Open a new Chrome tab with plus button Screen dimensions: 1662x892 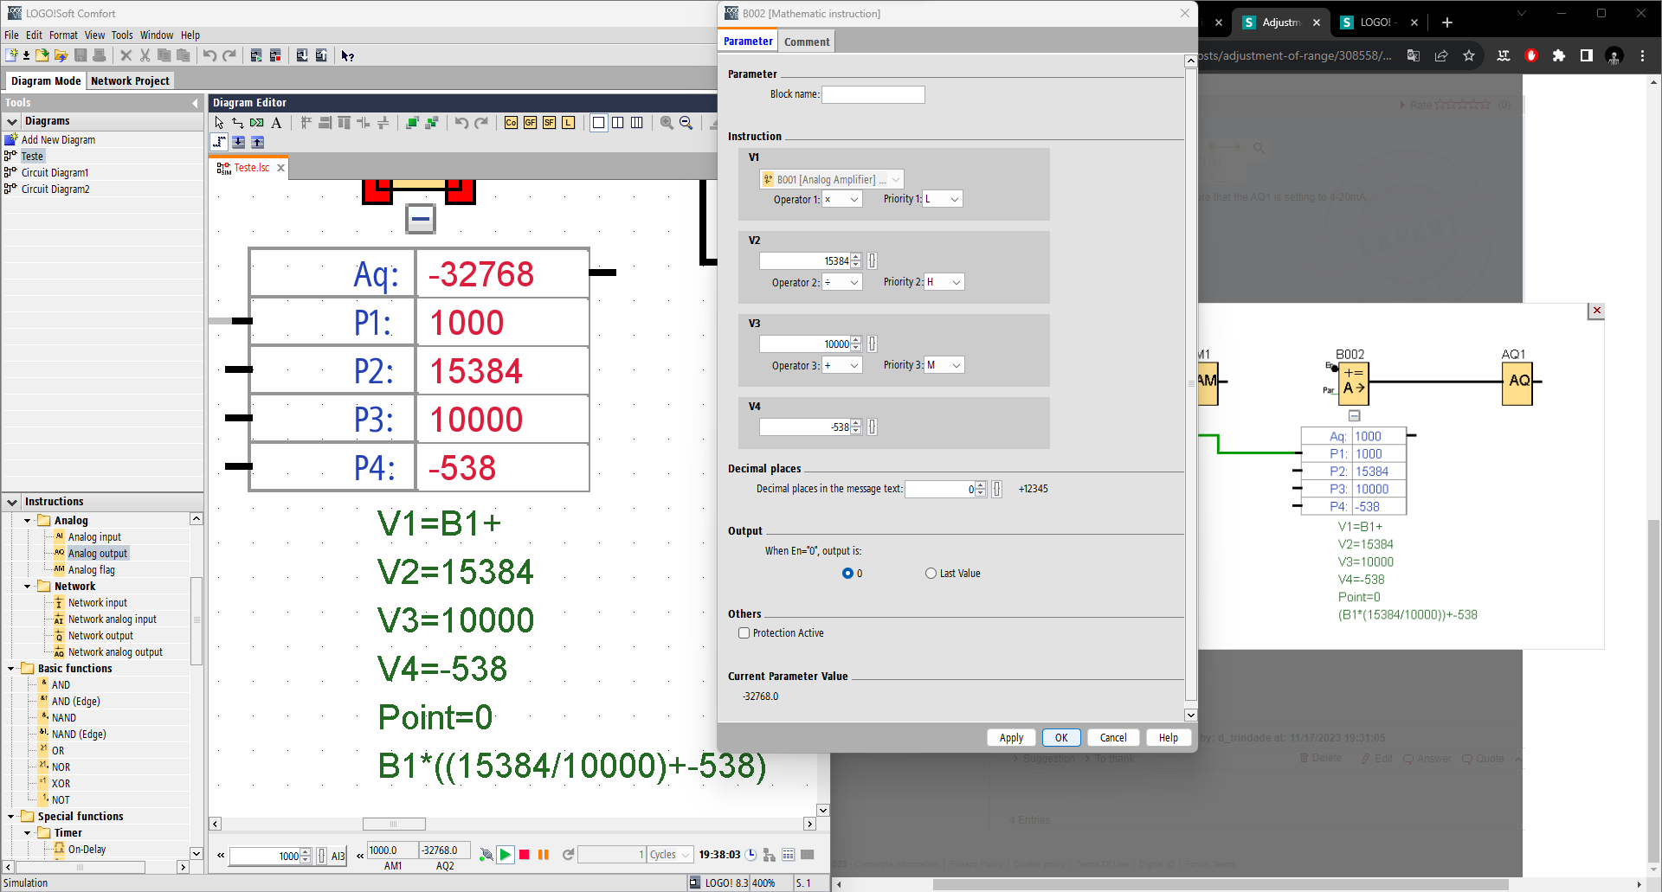click(x=1446, y=22)
